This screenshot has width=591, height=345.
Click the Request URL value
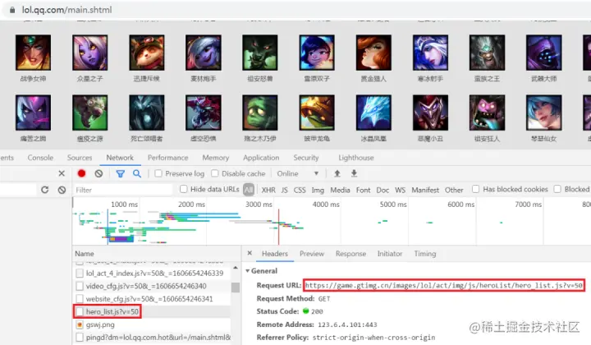tap(444, 285)
